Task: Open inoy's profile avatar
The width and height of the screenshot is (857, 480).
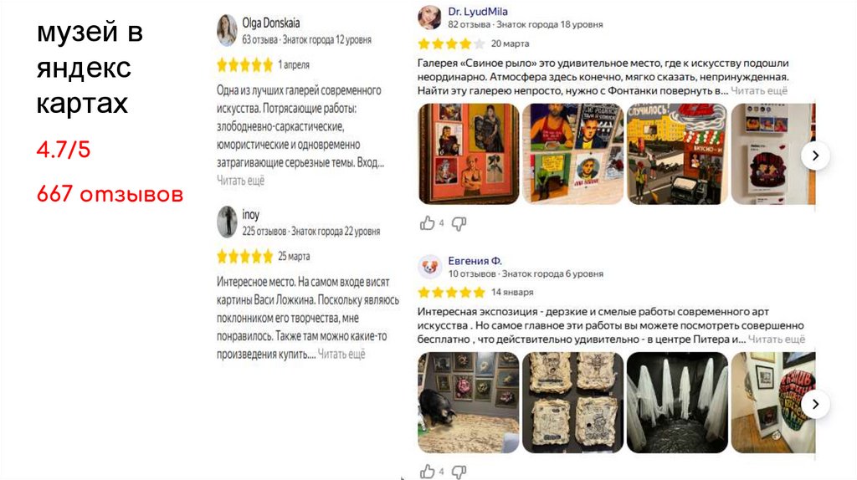Action: point(226,222)
